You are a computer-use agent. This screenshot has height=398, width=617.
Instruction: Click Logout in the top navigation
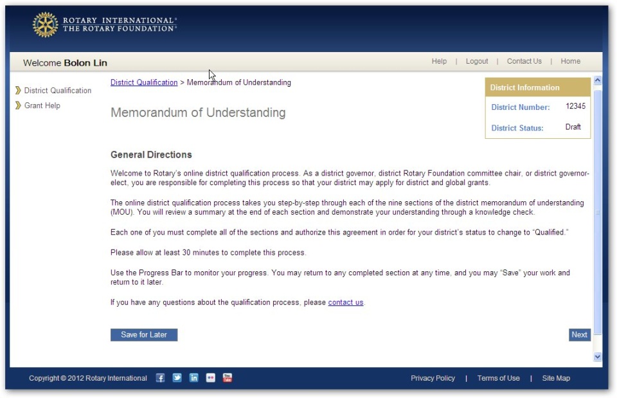point(477,61)
